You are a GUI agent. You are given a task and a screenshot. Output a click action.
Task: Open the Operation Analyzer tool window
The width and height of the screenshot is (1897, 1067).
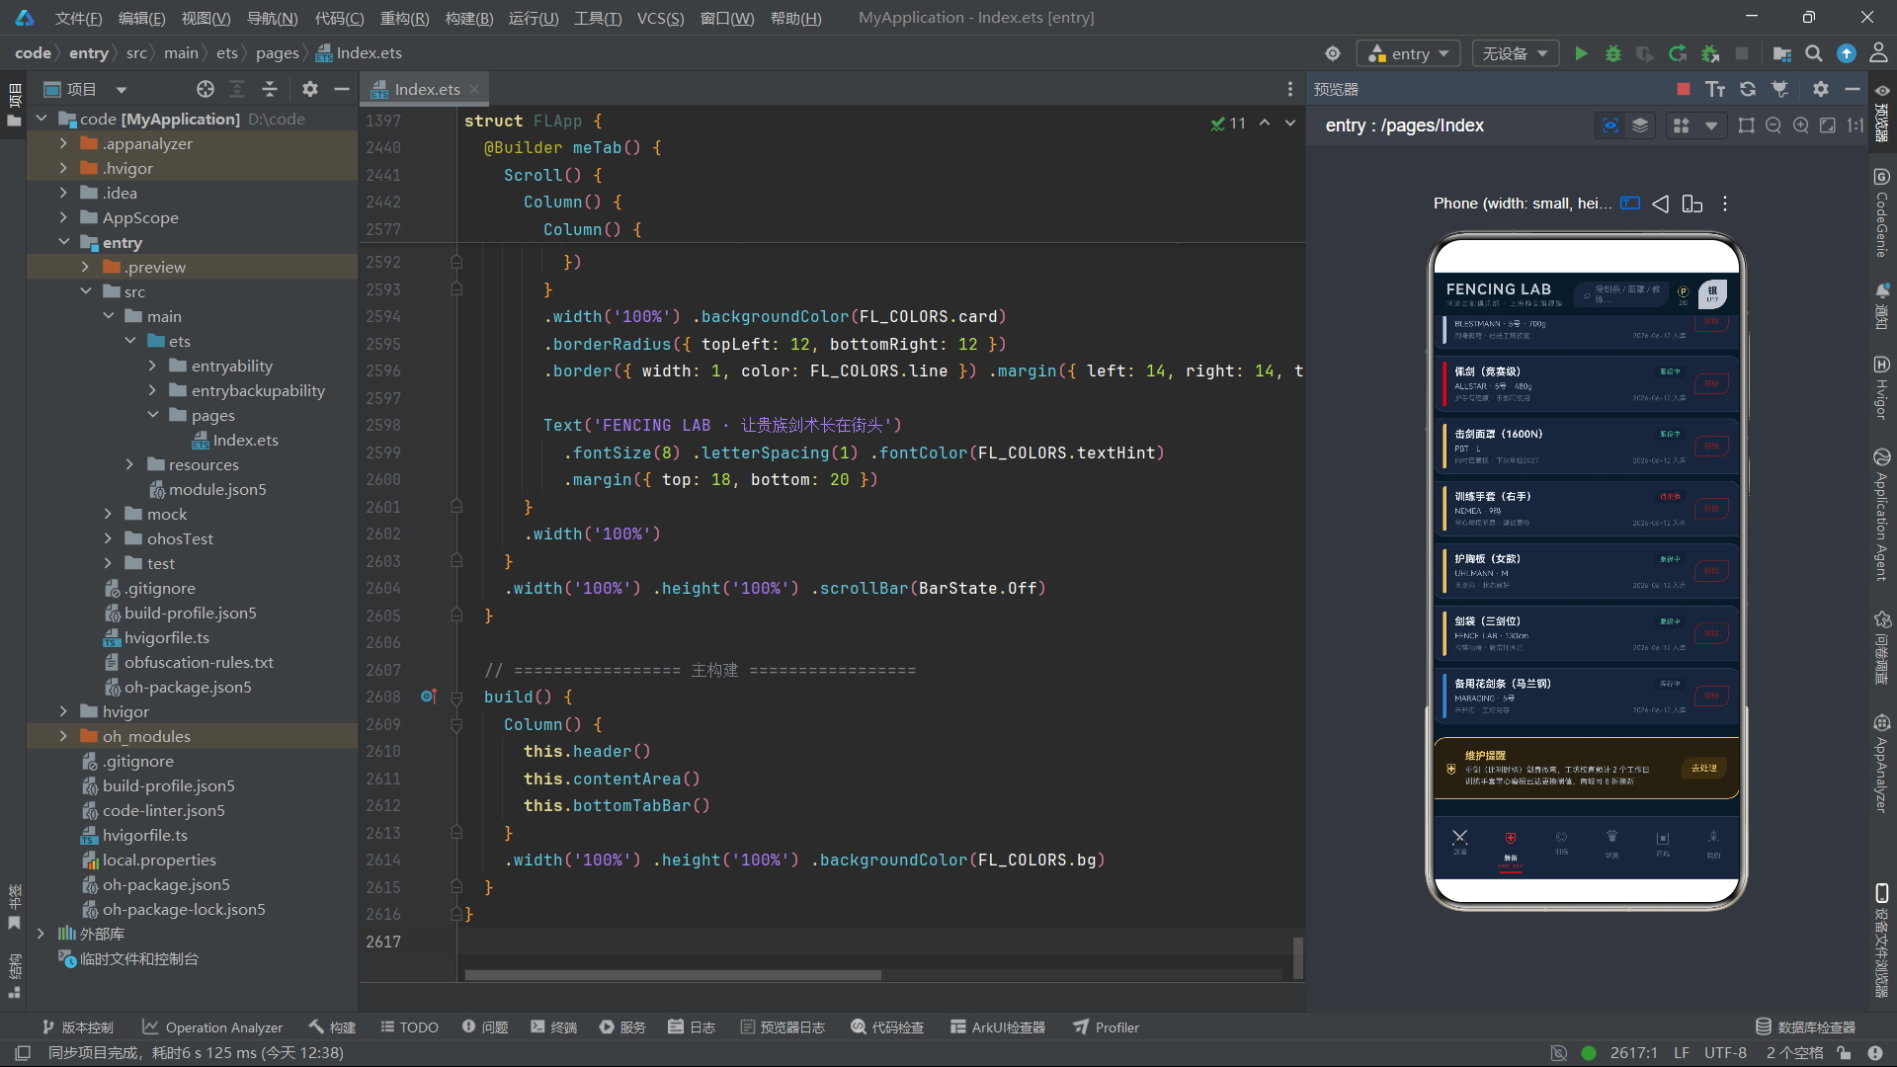(212, 1027)
